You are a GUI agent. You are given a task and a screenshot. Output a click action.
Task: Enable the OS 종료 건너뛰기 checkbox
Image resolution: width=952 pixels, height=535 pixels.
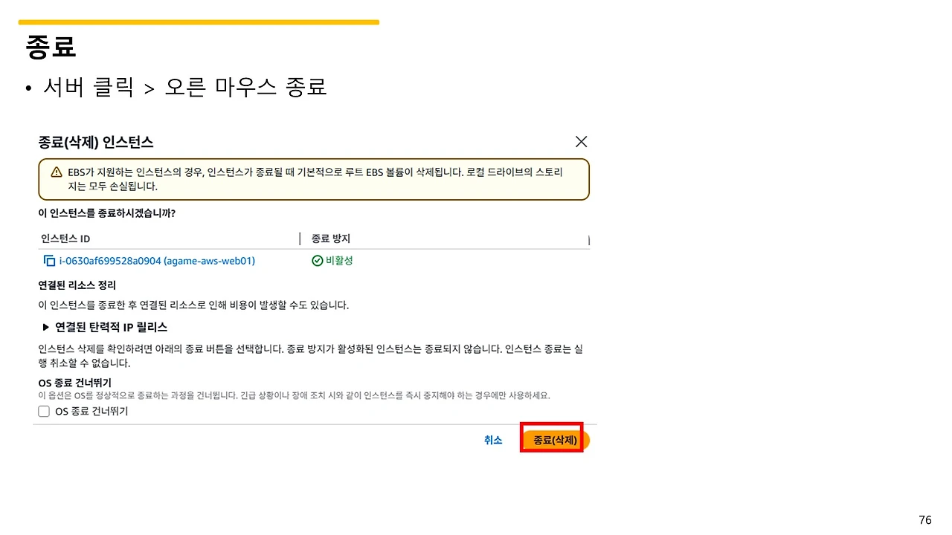(43, 411)
